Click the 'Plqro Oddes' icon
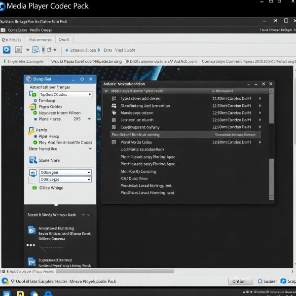Image resolution: width=296 pixels, height=296 pixels. pos(33,107)
